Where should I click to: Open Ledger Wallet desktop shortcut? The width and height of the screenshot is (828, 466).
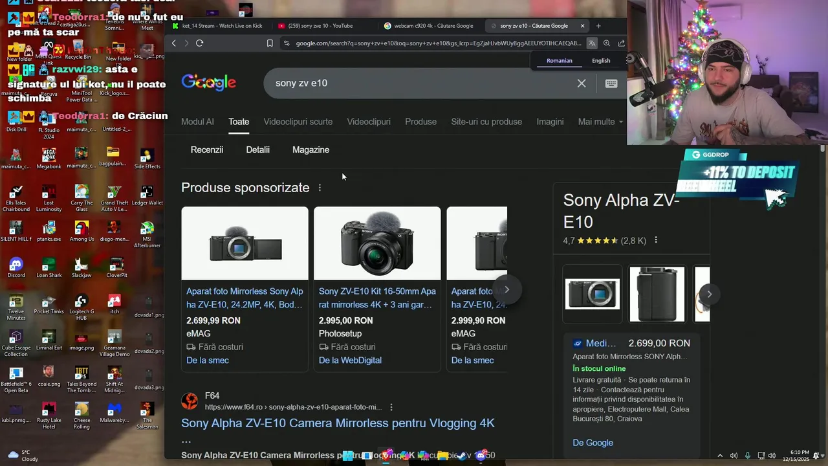147,195
